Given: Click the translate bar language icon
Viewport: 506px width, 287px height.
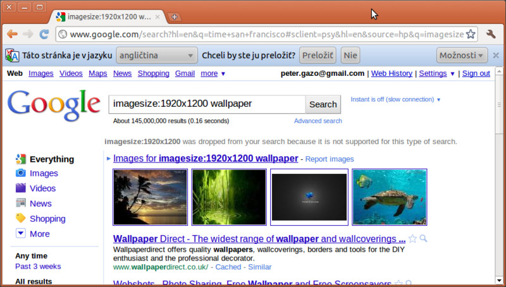Looking at the screenshot, I should 12,56.
